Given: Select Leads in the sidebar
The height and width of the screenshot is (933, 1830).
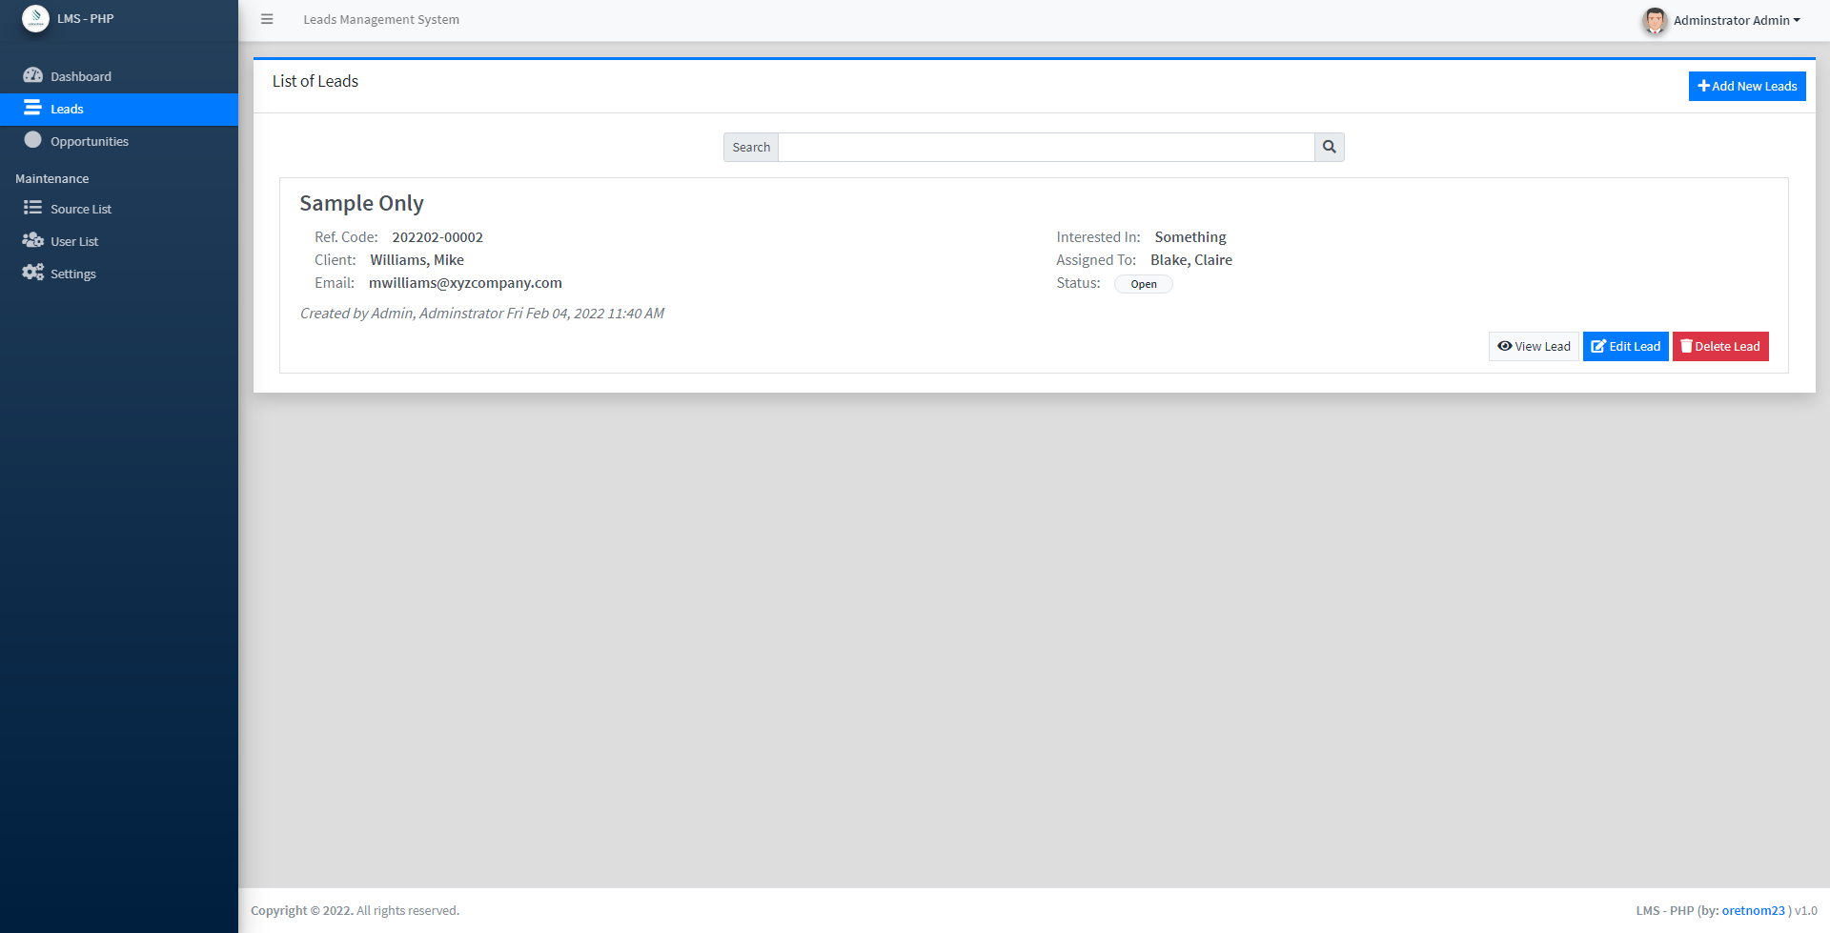Looking at the screenshot, I should point(119,109).
